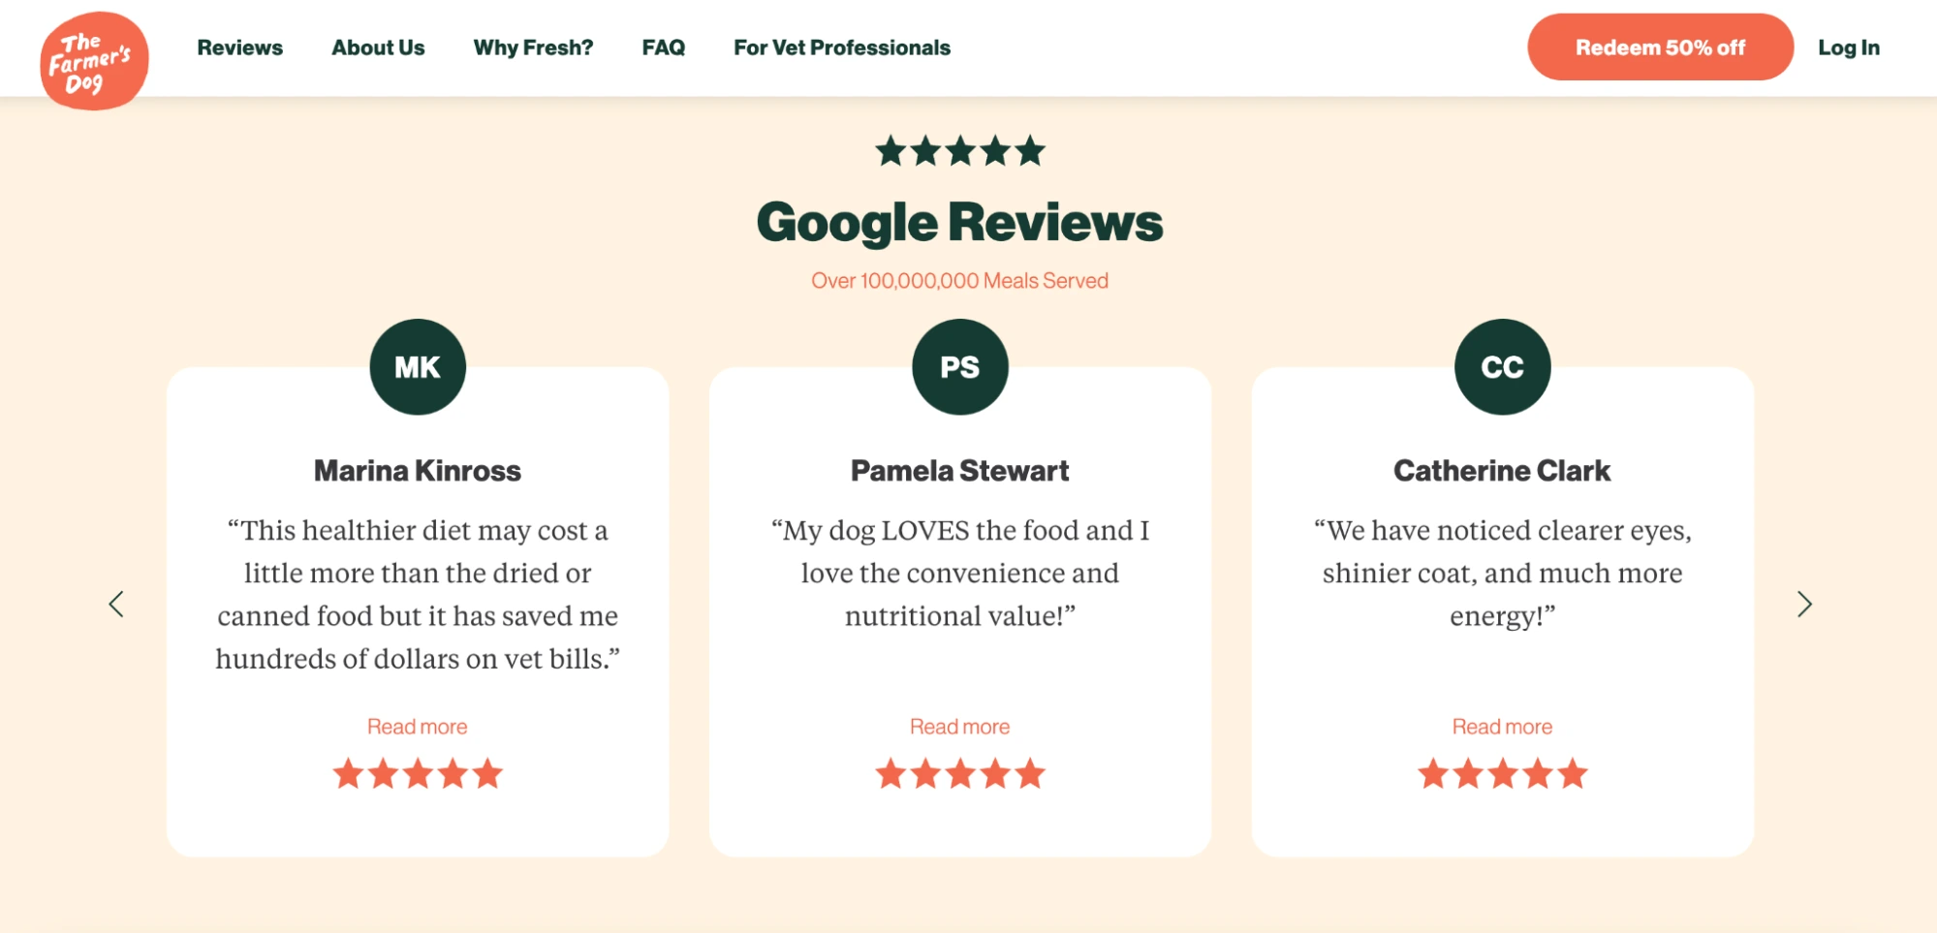
Task: Click the Log In link
Action: tap(1849, 47)
